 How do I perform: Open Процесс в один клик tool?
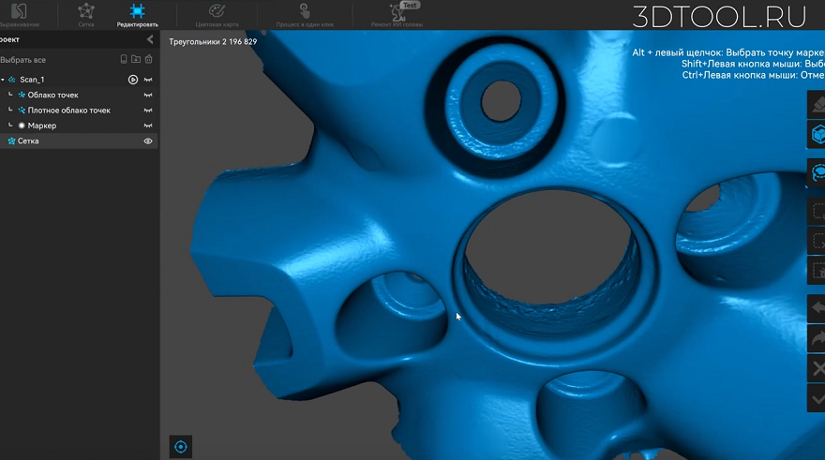[305, 15]
